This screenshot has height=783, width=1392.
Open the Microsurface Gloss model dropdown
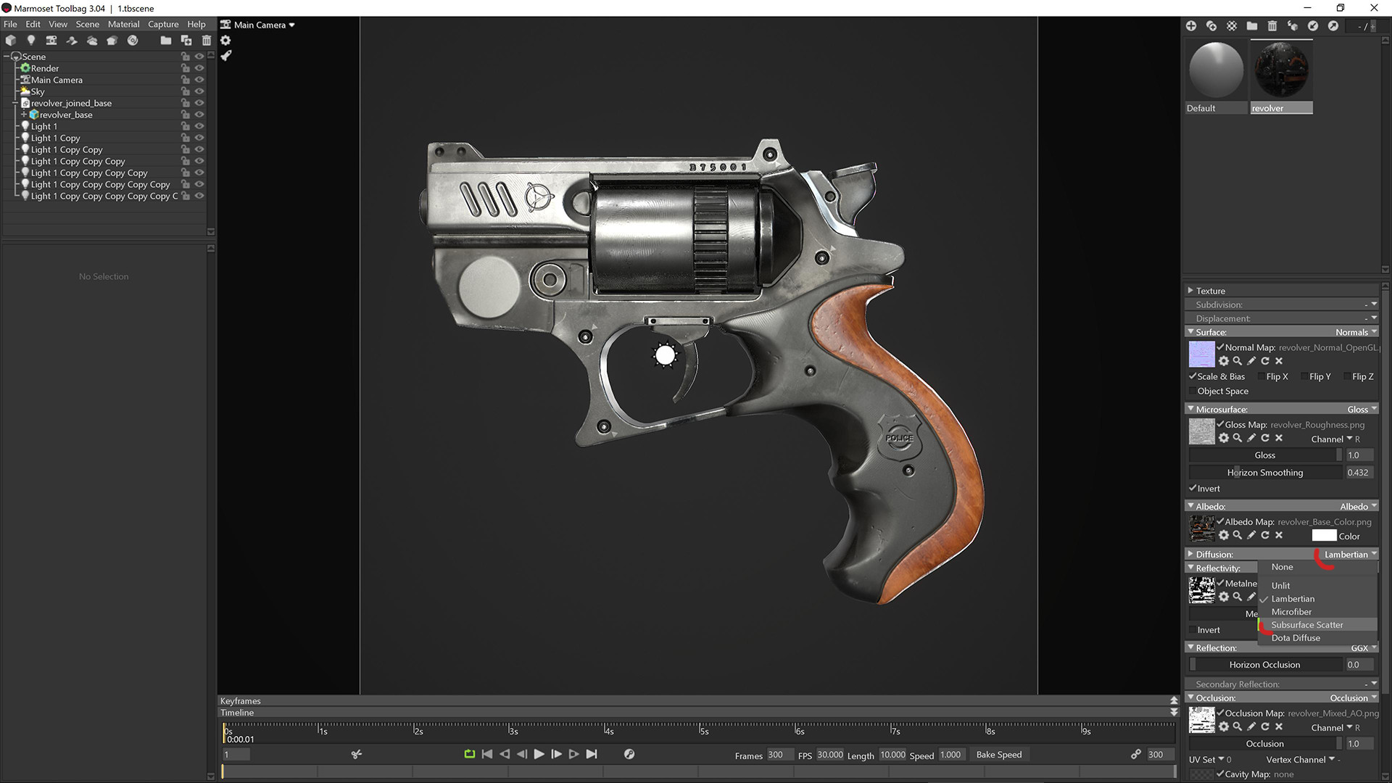(1362, 410)
